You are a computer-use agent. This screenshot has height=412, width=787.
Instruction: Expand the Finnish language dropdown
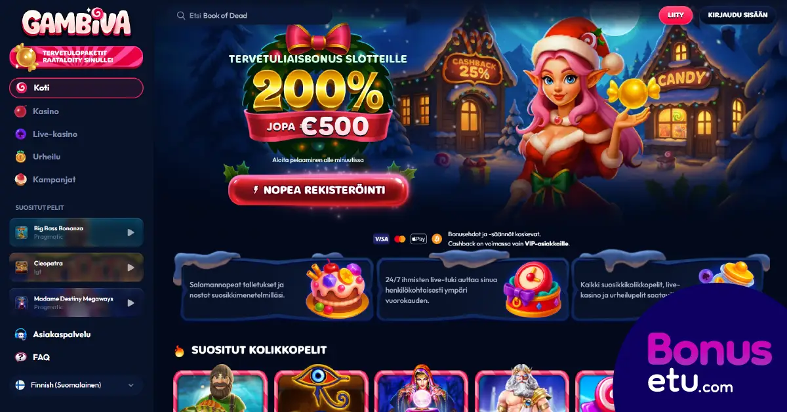(x=77, y=385)
